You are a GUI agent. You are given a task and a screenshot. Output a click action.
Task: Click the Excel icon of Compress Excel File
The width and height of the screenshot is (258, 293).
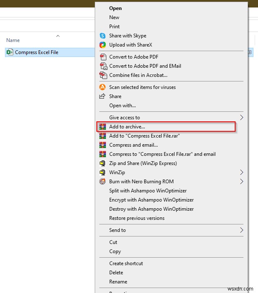[10, 52]
